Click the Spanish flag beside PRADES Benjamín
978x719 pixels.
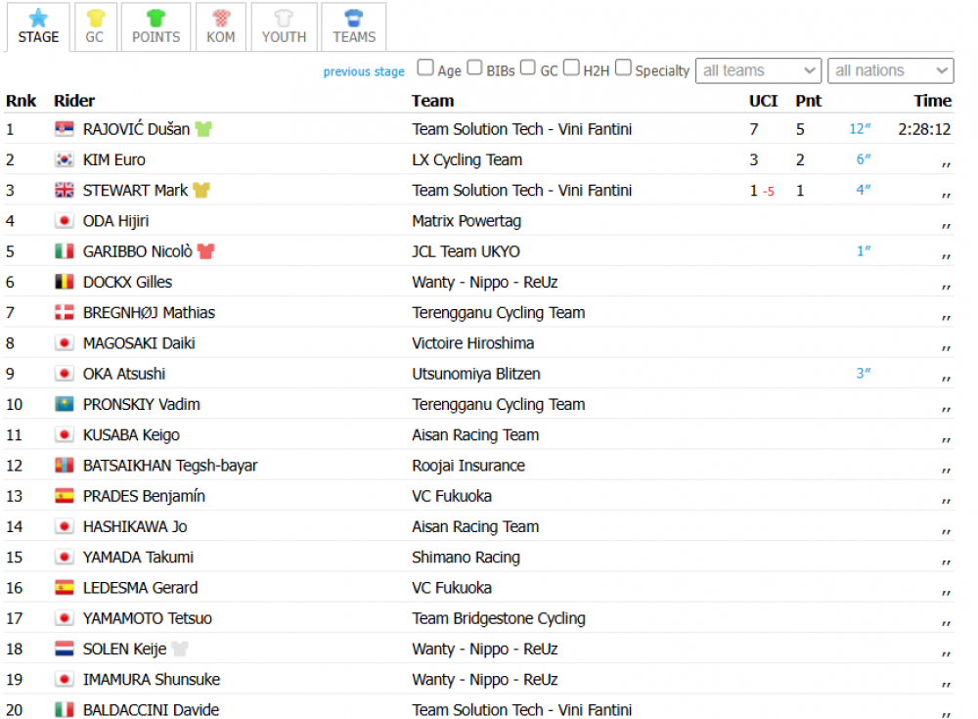coord(65,496)
